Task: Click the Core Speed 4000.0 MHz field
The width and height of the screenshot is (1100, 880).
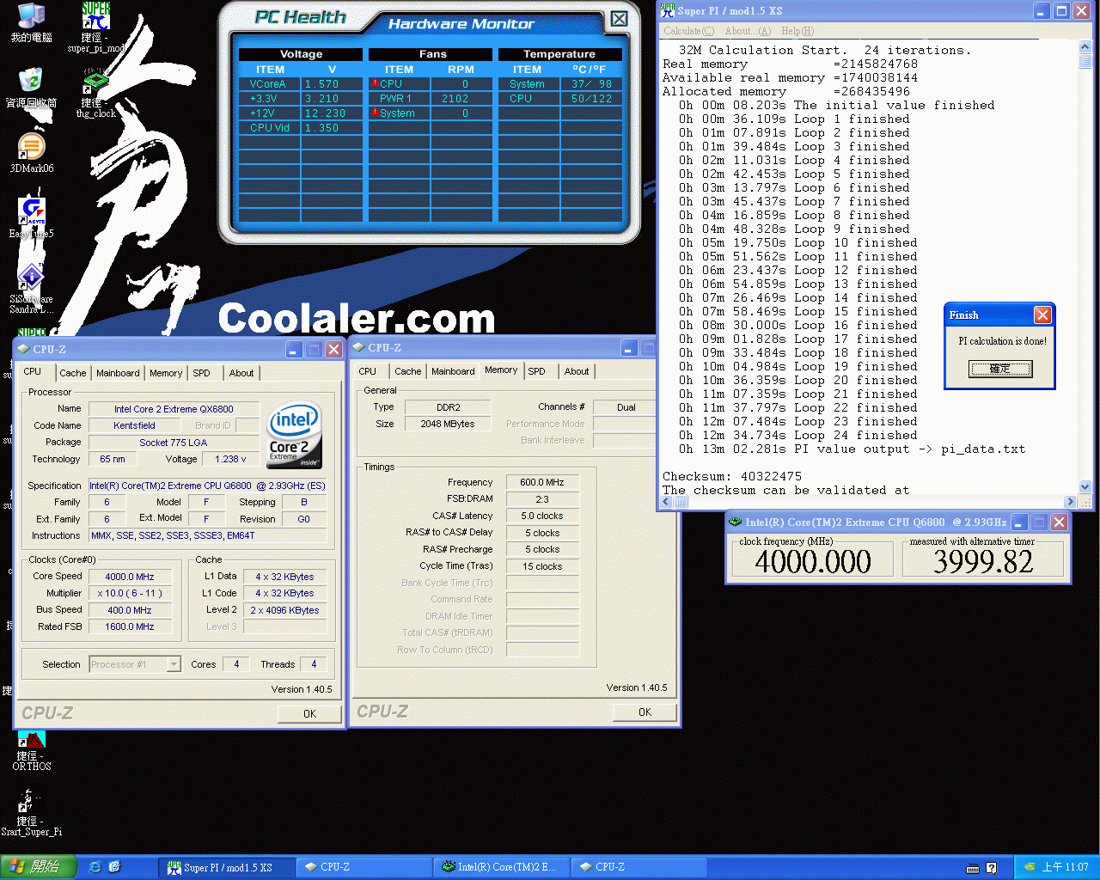Action: click(130, 577)
